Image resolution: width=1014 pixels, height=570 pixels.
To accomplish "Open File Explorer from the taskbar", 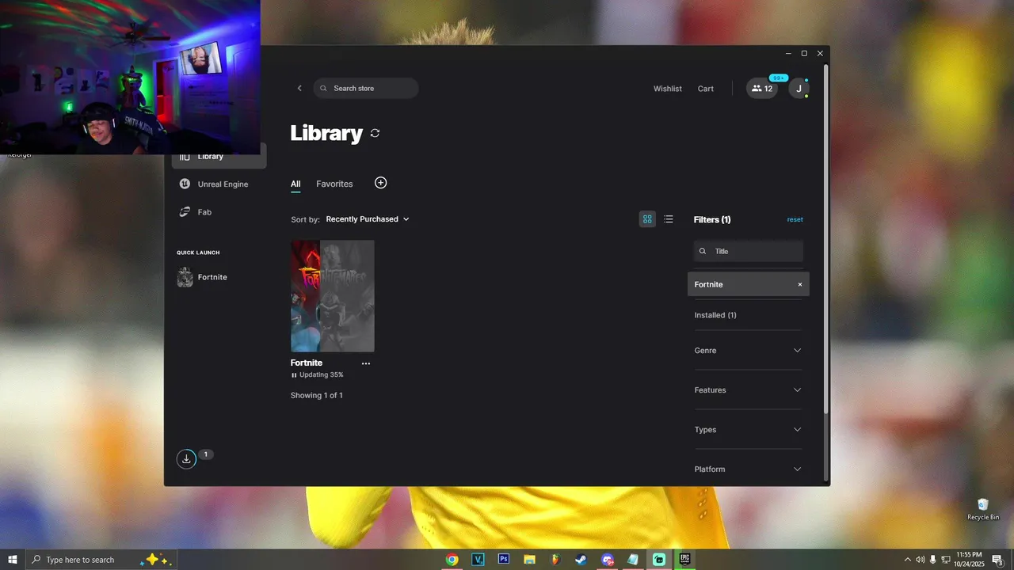I will pyautogui.click(x=529, y=560).
